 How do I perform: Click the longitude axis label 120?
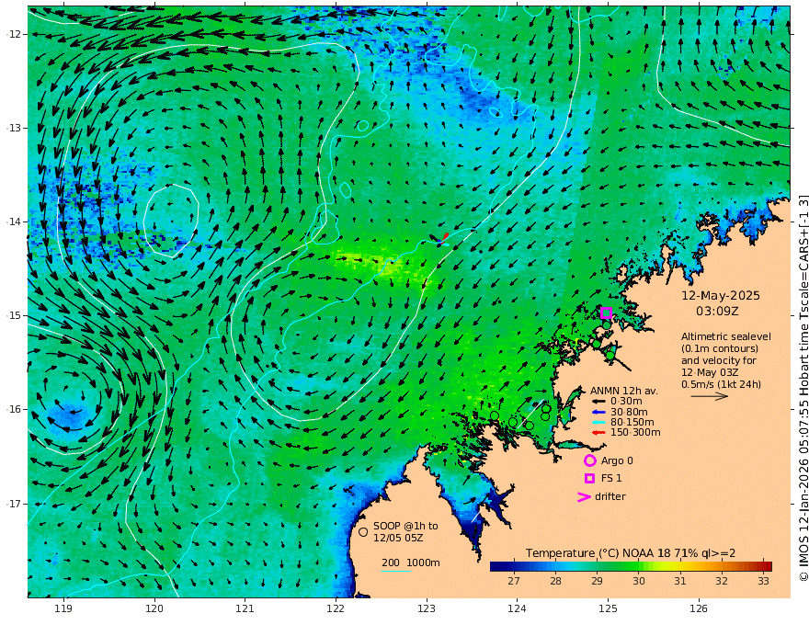pos(154,609)
